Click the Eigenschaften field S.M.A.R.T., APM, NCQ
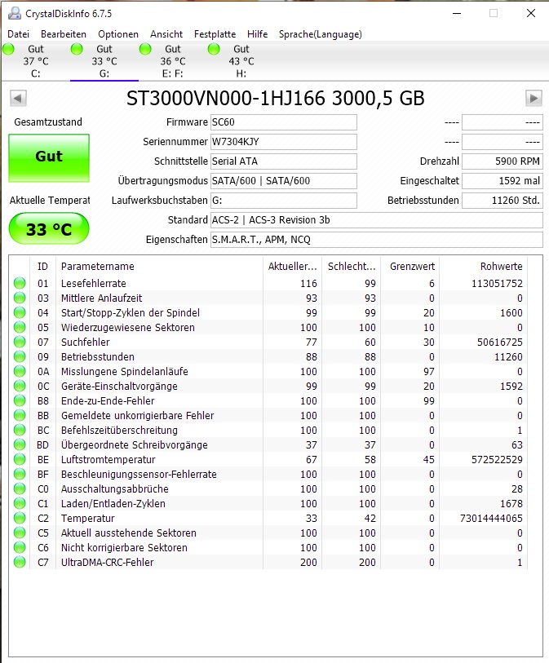 (x=376, y=239)
